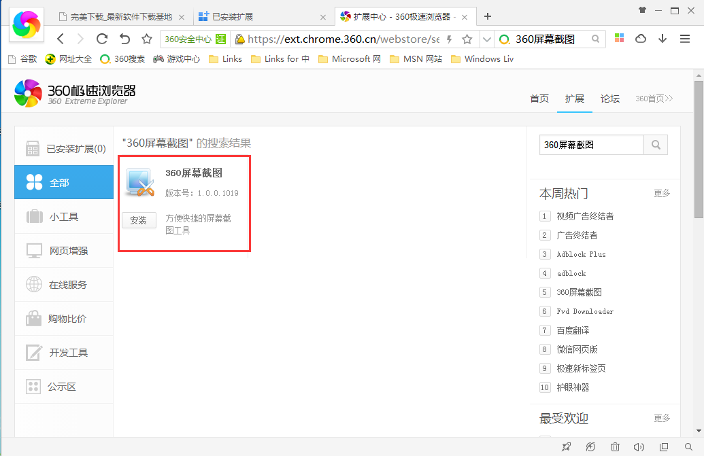Click the 360极速浏览器 site logo

75,93
